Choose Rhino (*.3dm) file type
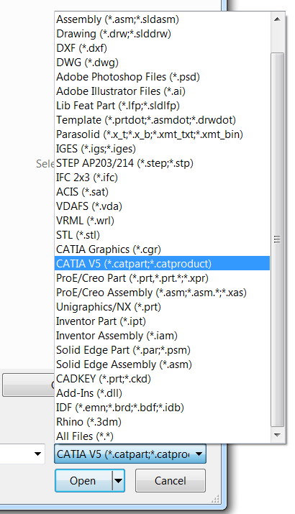295x514 pixels. click(162, 422)
